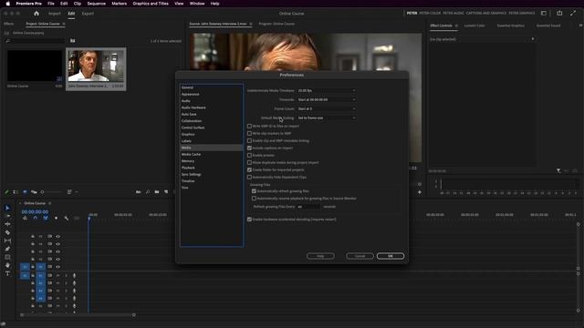Click the share icon in the top right
Screen dimensions: 584x328
pyautogui.click(x=559, y=13)
